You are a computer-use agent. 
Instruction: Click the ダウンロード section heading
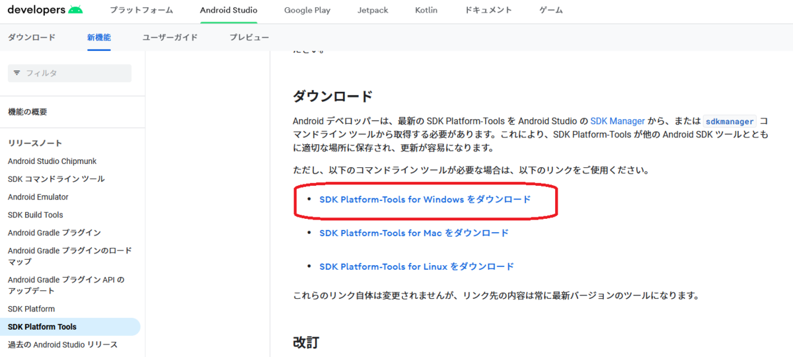click(333, 97)
